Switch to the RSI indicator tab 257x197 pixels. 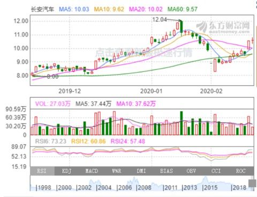tap(42, 171)
